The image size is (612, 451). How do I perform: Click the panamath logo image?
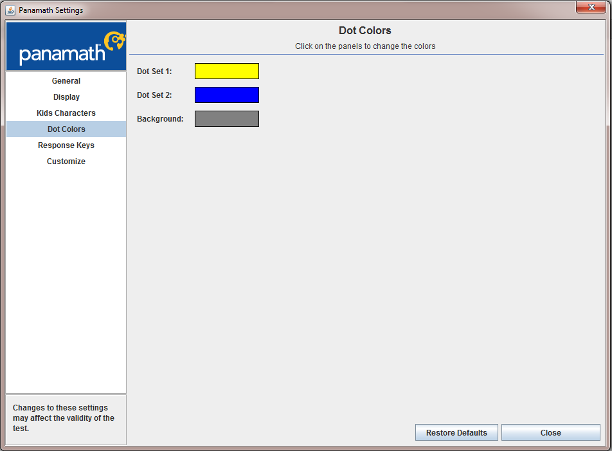[x=66, y=46]
